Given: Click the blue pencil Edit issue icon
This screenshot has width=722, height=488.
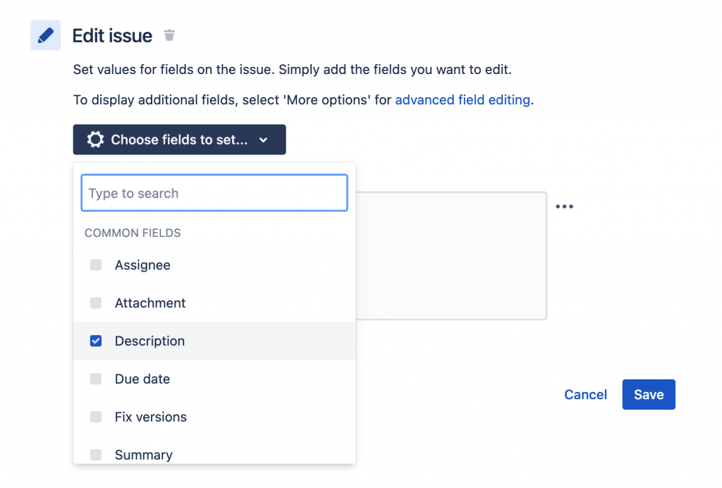Looking at the screenshot, I should (45, 35).
